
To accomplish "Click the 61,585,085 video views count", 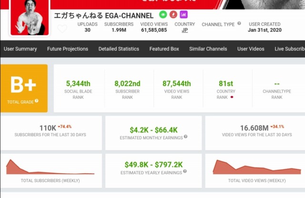I will coord(154,30).
